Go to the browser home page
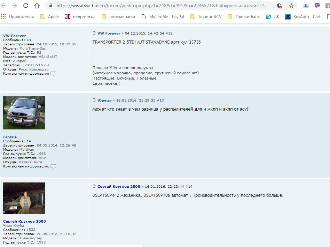Image resolution: width=330 pixels, height=247 pixels. click(x=37, y=6)
